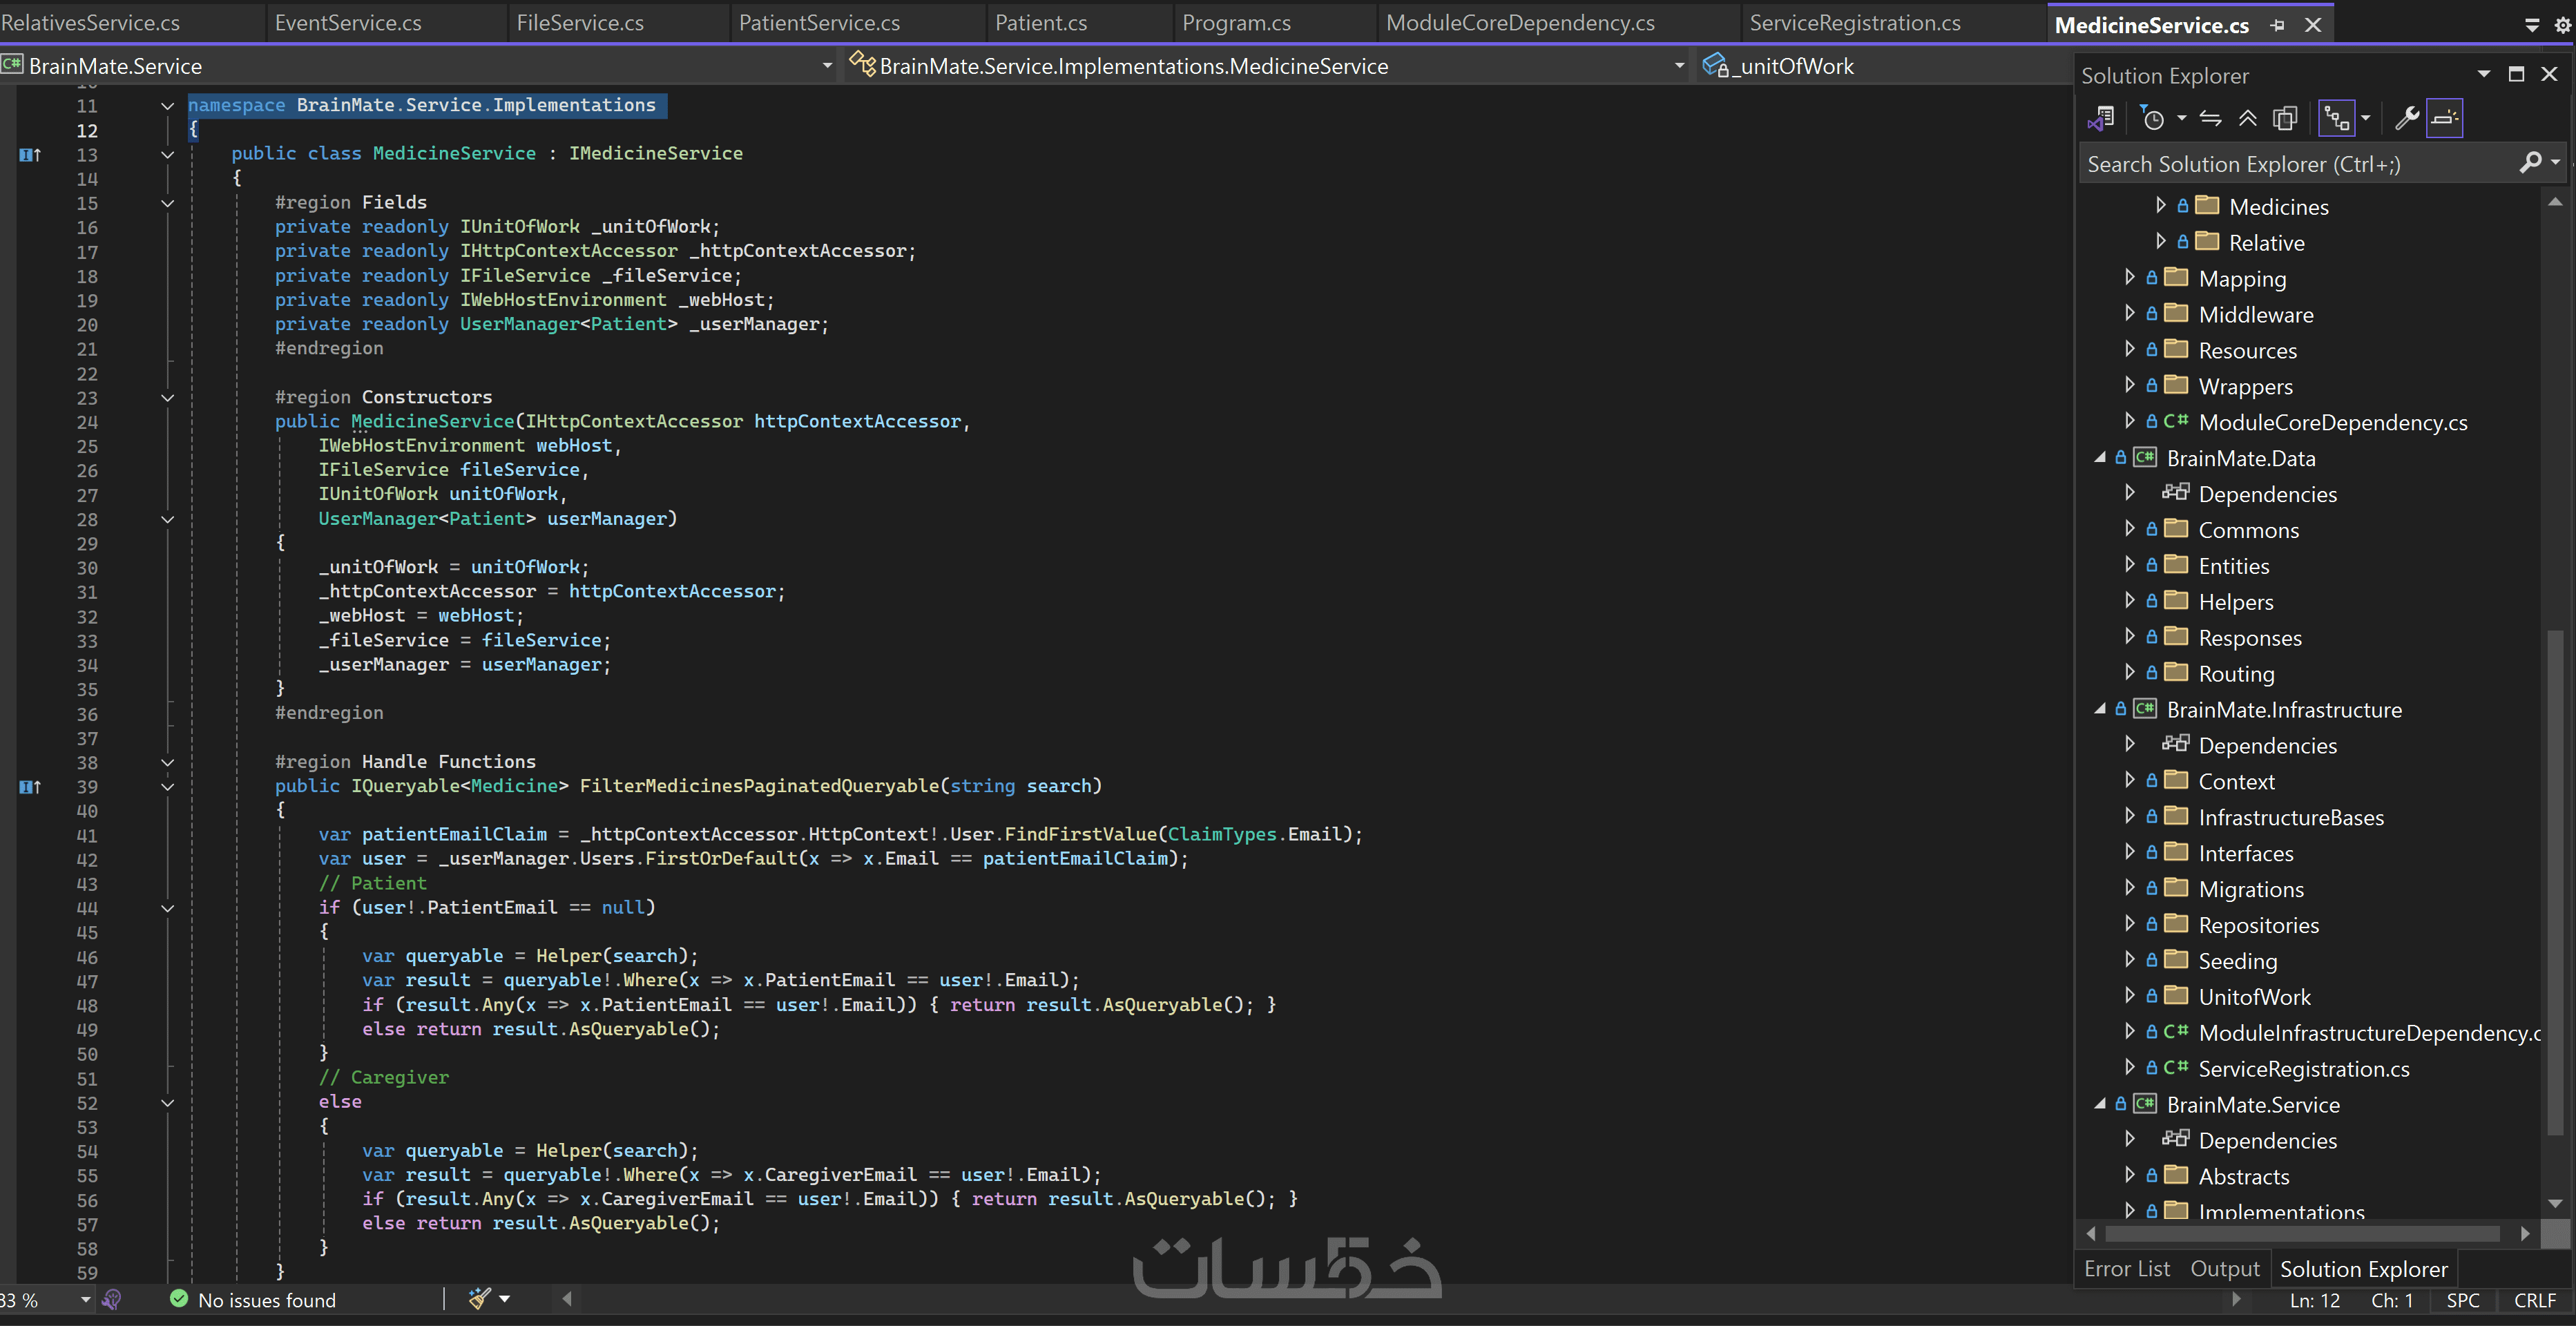The height and width of the screenshot is (1326, 2576).
Task: Click Switch Views solution icon
Action: pyautogui.click(x=2101, y=119)
